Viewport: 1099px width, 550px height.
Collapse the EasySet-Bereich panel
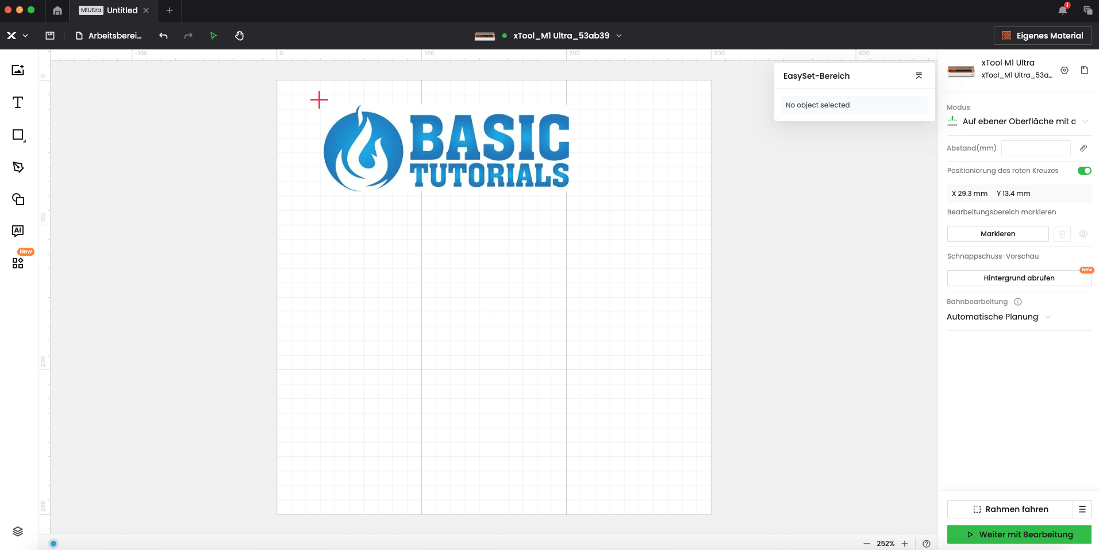click(x=919, y=76)
